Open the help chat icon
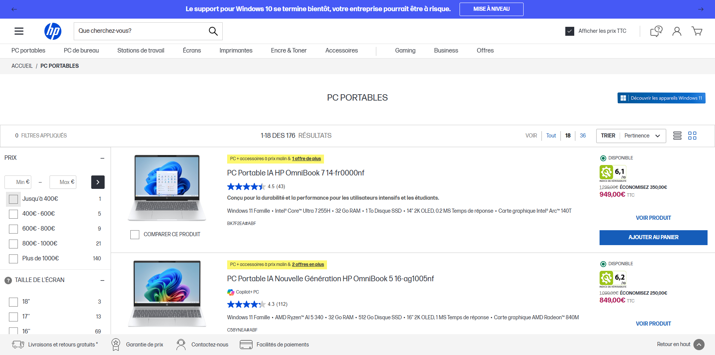 (x=656, y=31)
